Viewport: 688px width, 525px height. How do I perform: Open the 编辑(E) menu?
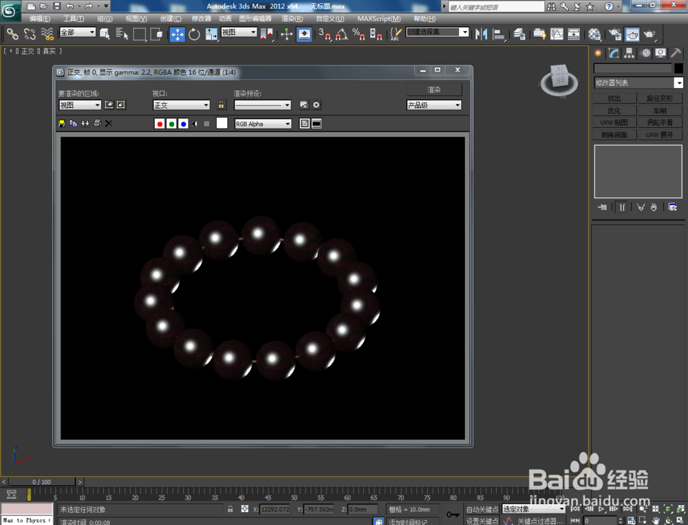coord(39,19)
